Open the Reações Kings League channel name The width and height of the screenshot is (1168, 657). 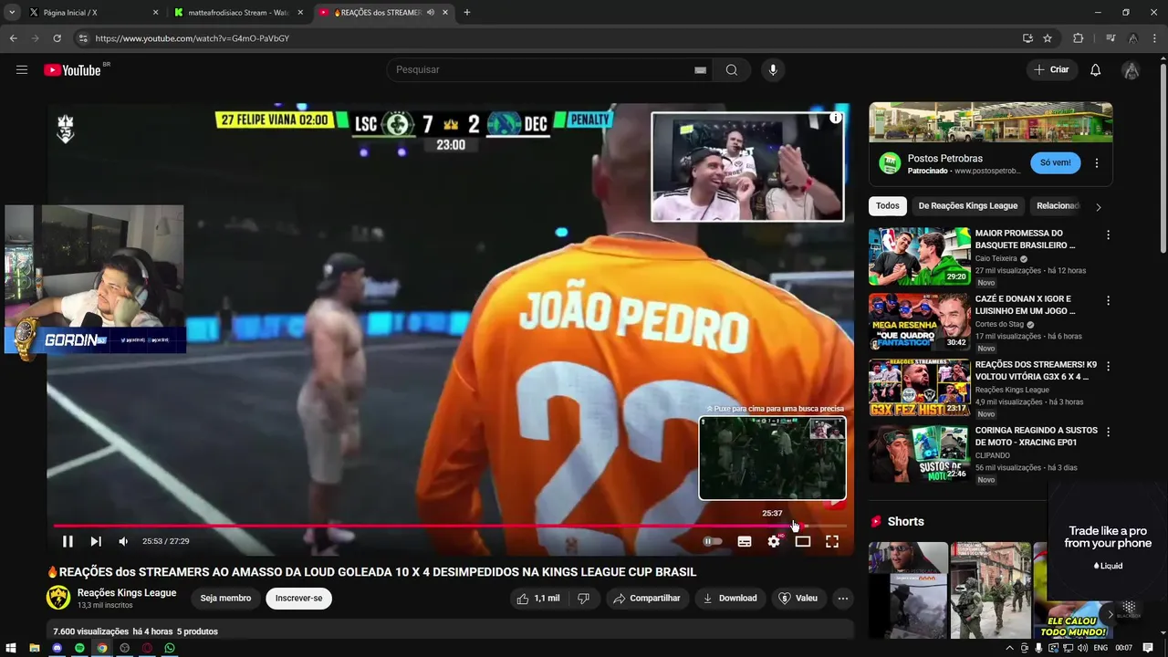tap(127, 593)
